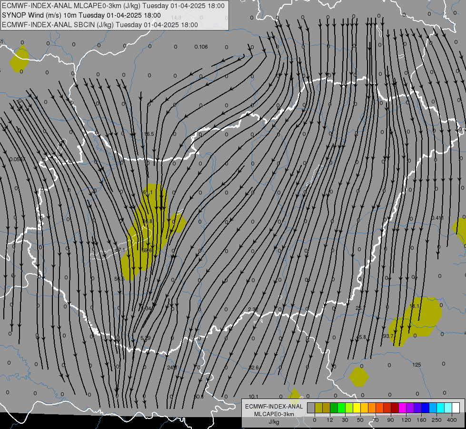Click the faint map value 14.3
Viewport: 466px width, 429px height.
tap(176, 18)
